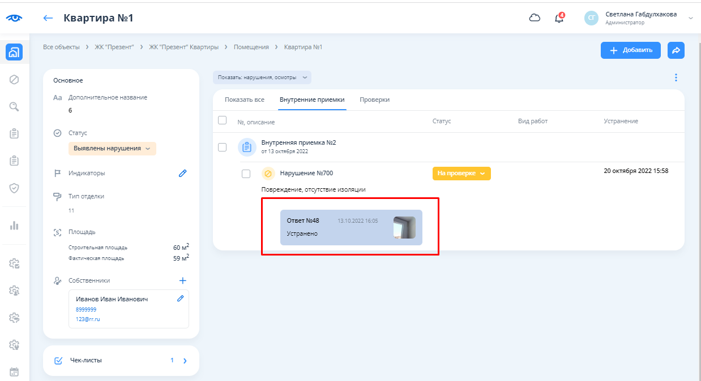This screenshot has height=381, width=701.
Task: Open the statistics bar chart sidebar icon
Action: pos(15,226)
